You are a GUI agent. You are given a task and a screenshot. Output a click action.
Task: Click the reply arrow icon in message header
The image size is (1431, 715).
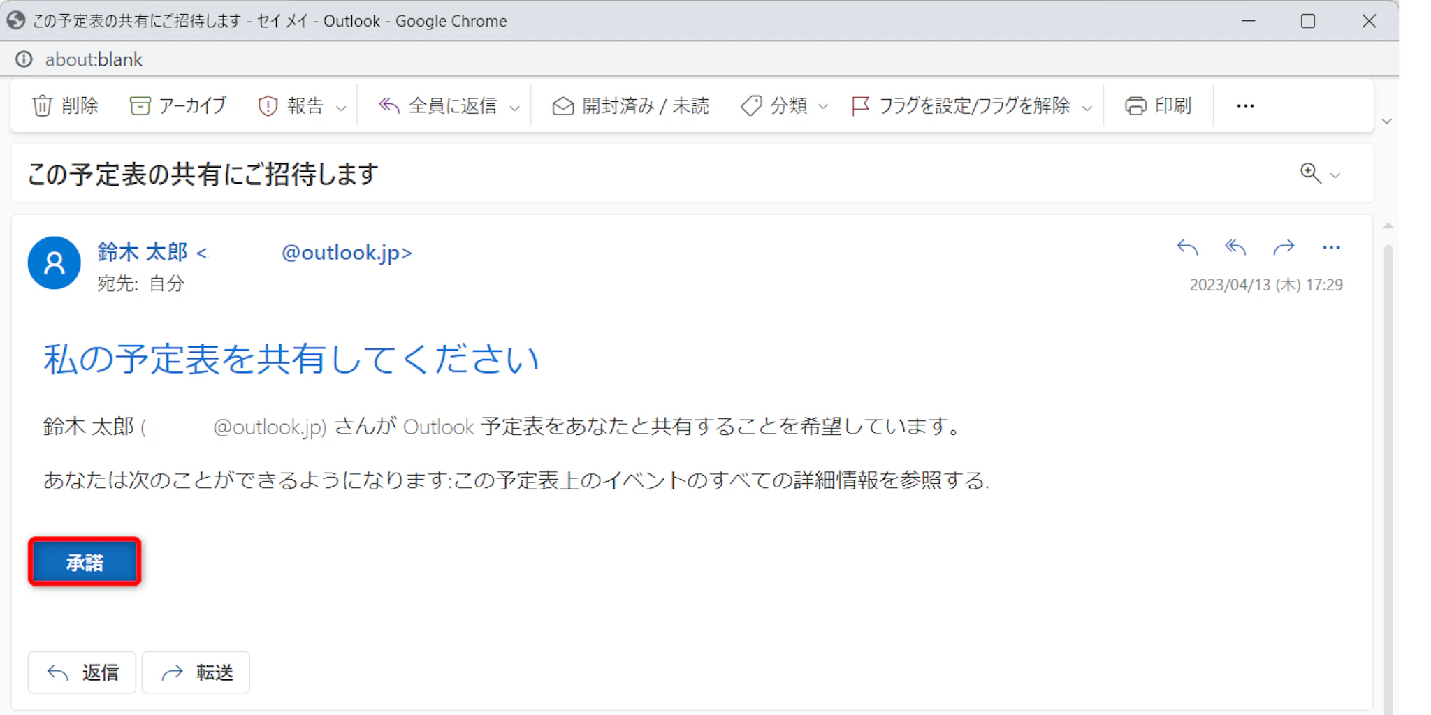coord(1187,248)
